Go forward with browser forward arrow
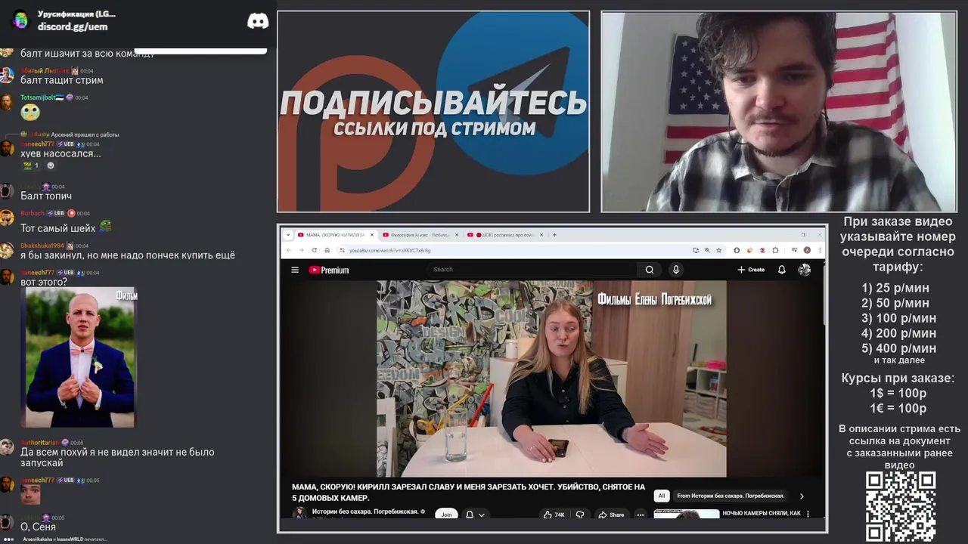Image resolution: width=968 pixels, height=544 pixels. click(301, 250)
